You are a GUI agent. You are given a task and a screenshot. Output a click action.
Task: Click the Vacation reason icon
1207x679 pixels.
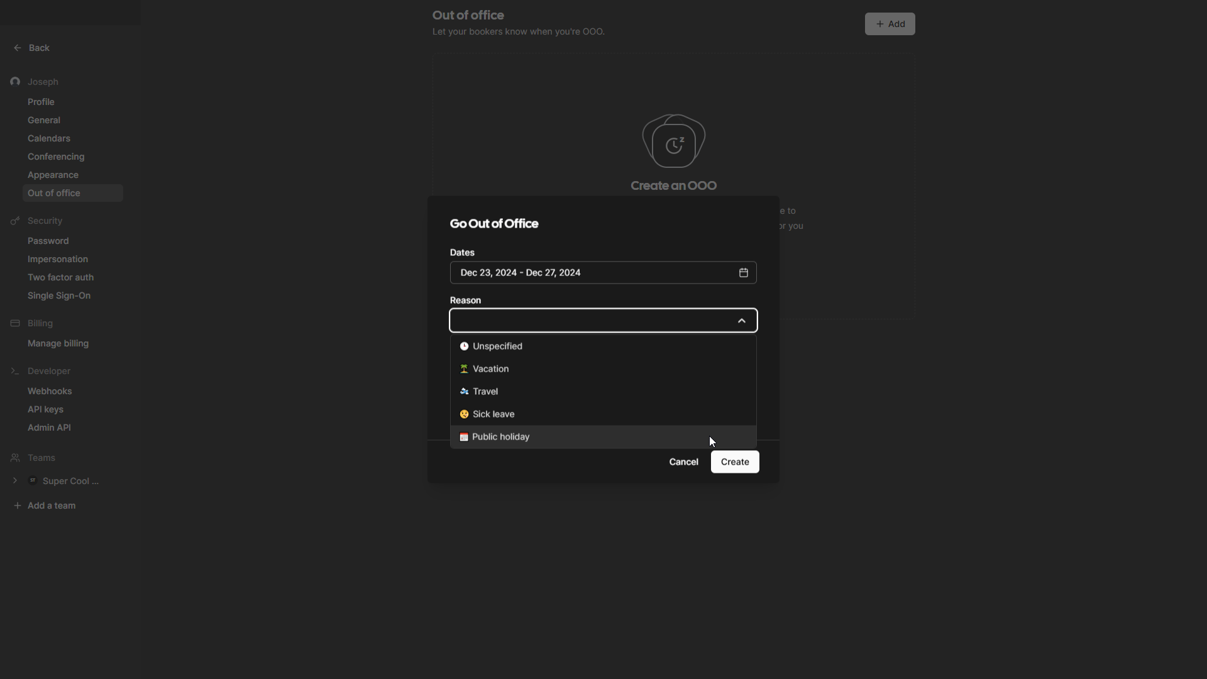[x=463, y=369]
